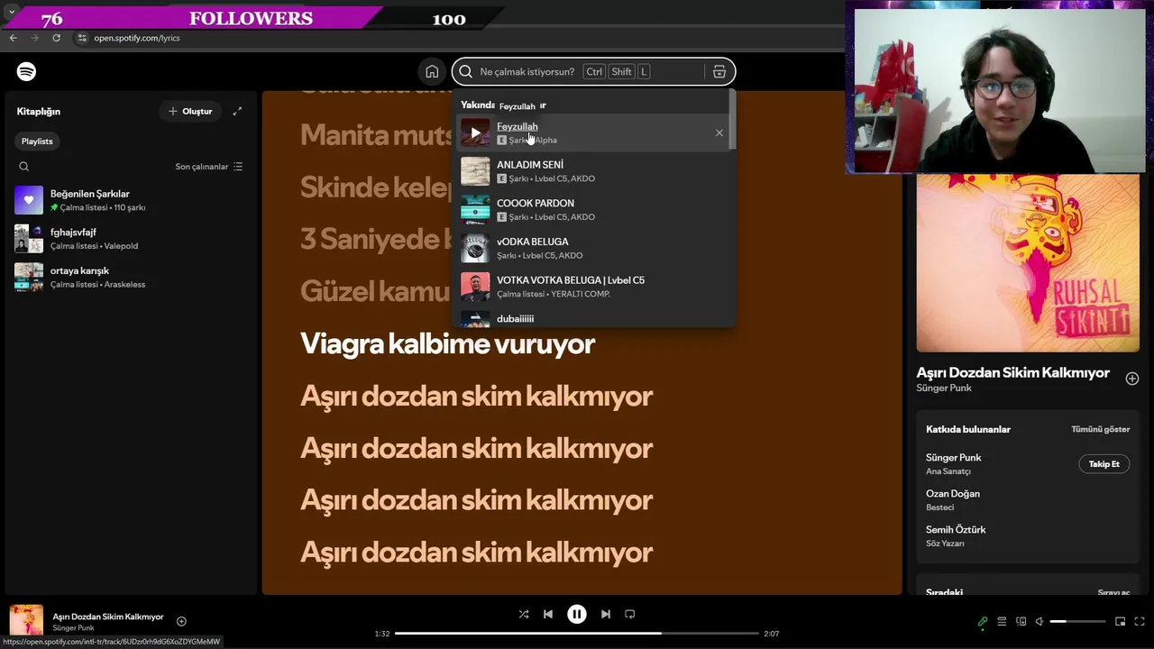1154x649 pixels.
Task: Pause the current song
Action: coord(576,614)
